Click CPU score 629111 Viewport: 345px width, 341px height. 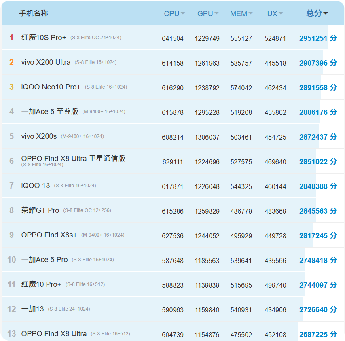(x=173, y=162)
